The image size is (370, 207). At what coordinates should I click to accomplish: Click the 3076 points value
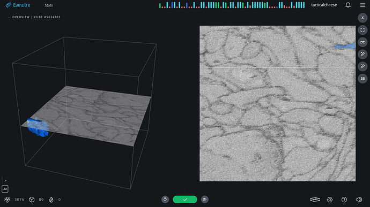[x=19, y=200]
